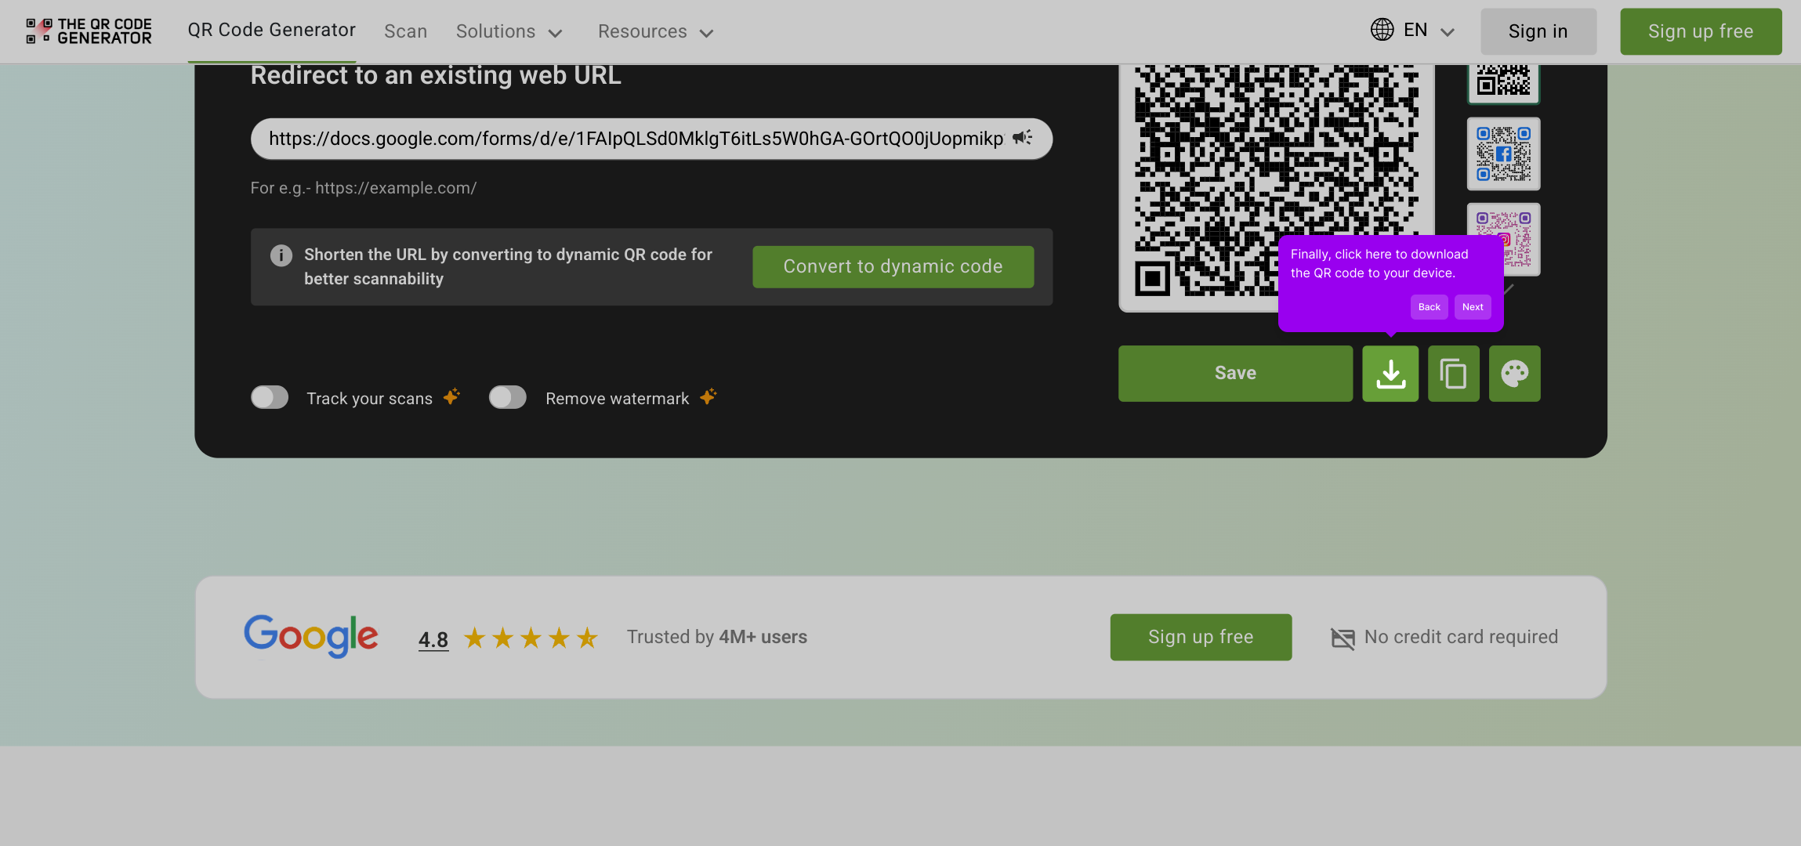
Task: Click the URL input field
Action: point(651,139)
